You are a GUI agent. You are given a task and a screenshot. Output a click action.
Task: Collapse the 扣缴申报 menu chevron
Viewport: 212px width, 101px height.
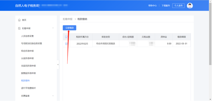coord(53,28)
